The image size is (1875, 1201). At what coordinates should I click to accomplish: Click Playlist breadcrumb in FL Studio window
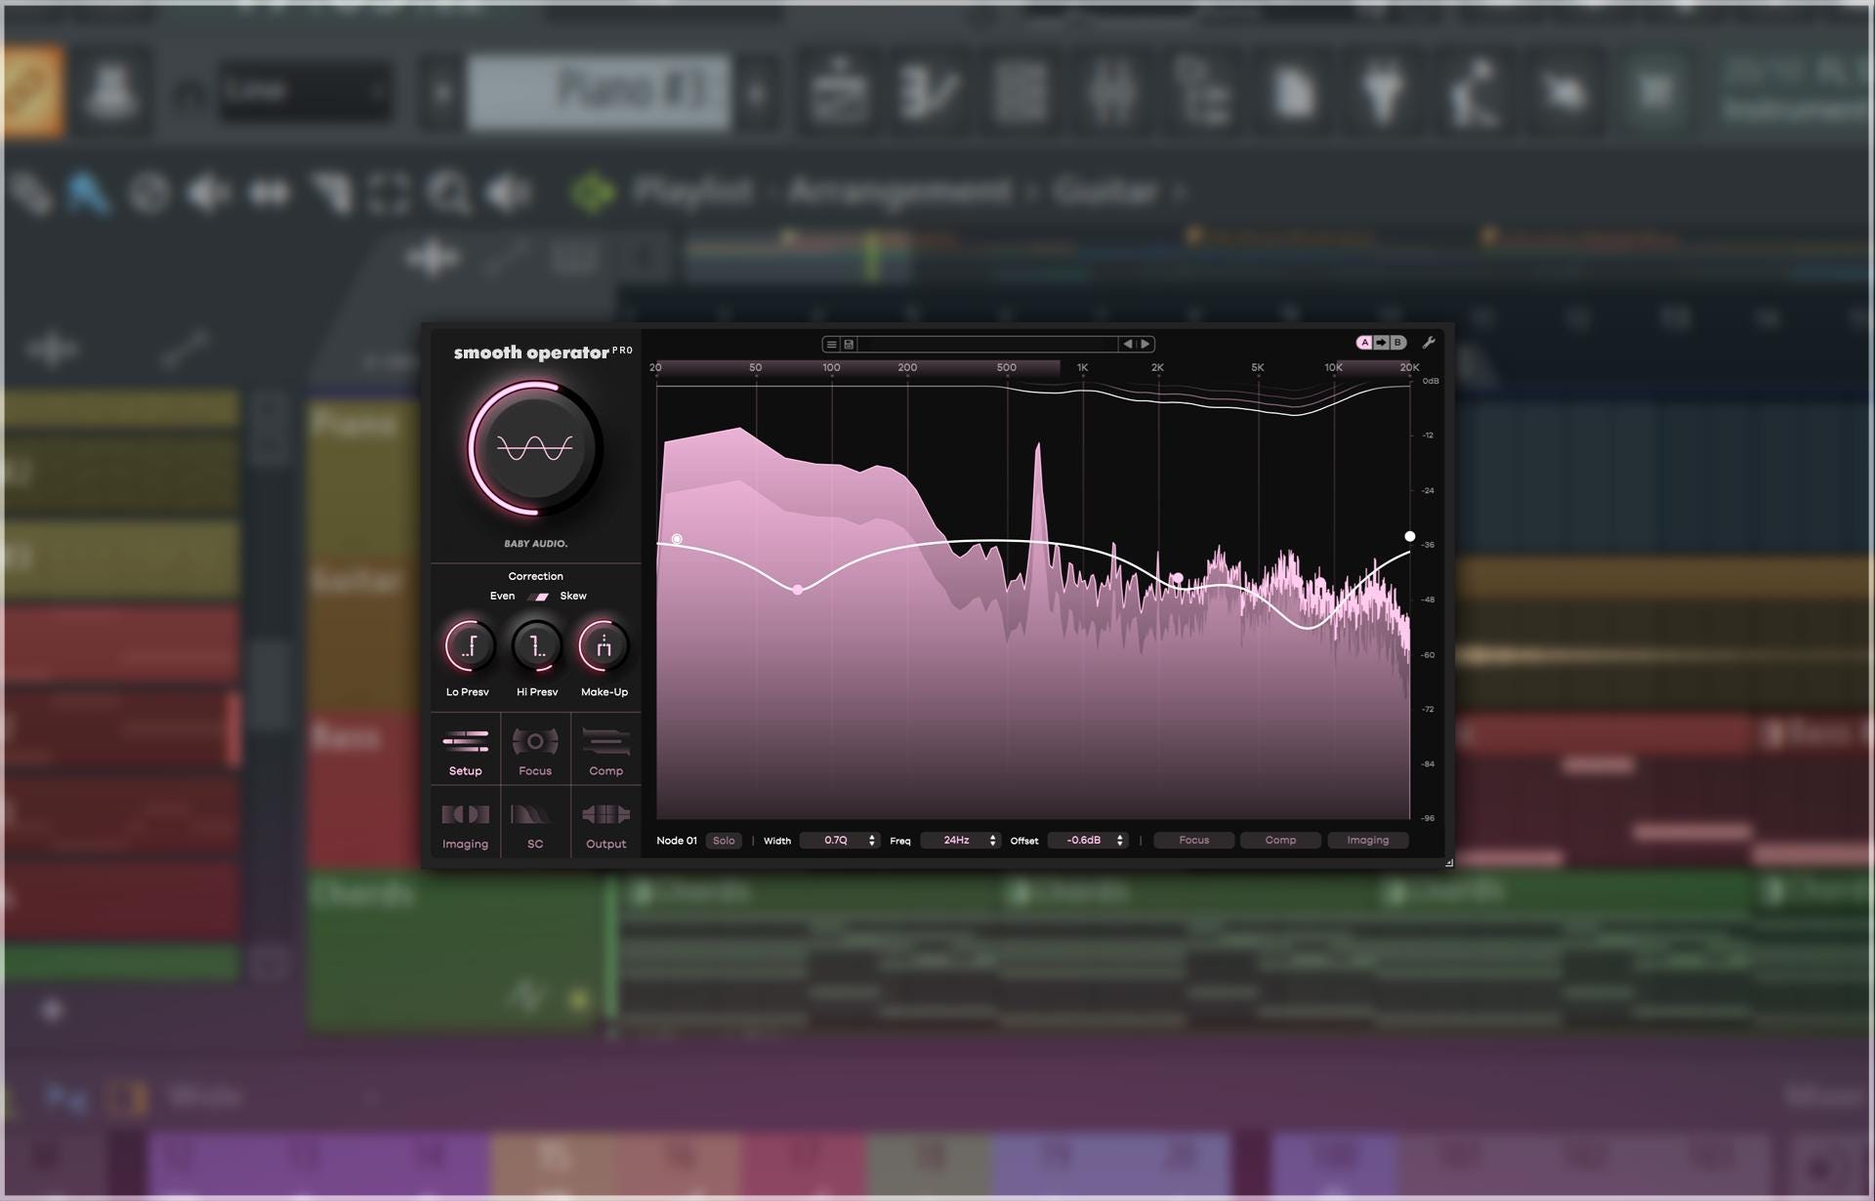click(692, 191)
